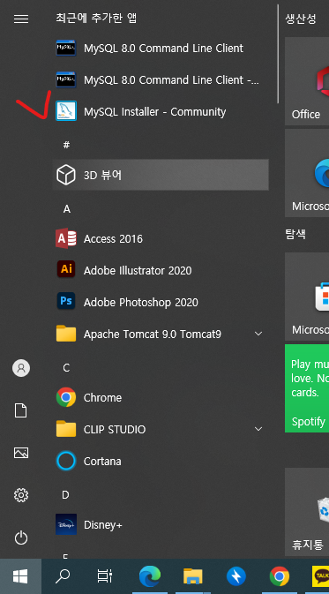Click the A letter group header

click(67, 208)
